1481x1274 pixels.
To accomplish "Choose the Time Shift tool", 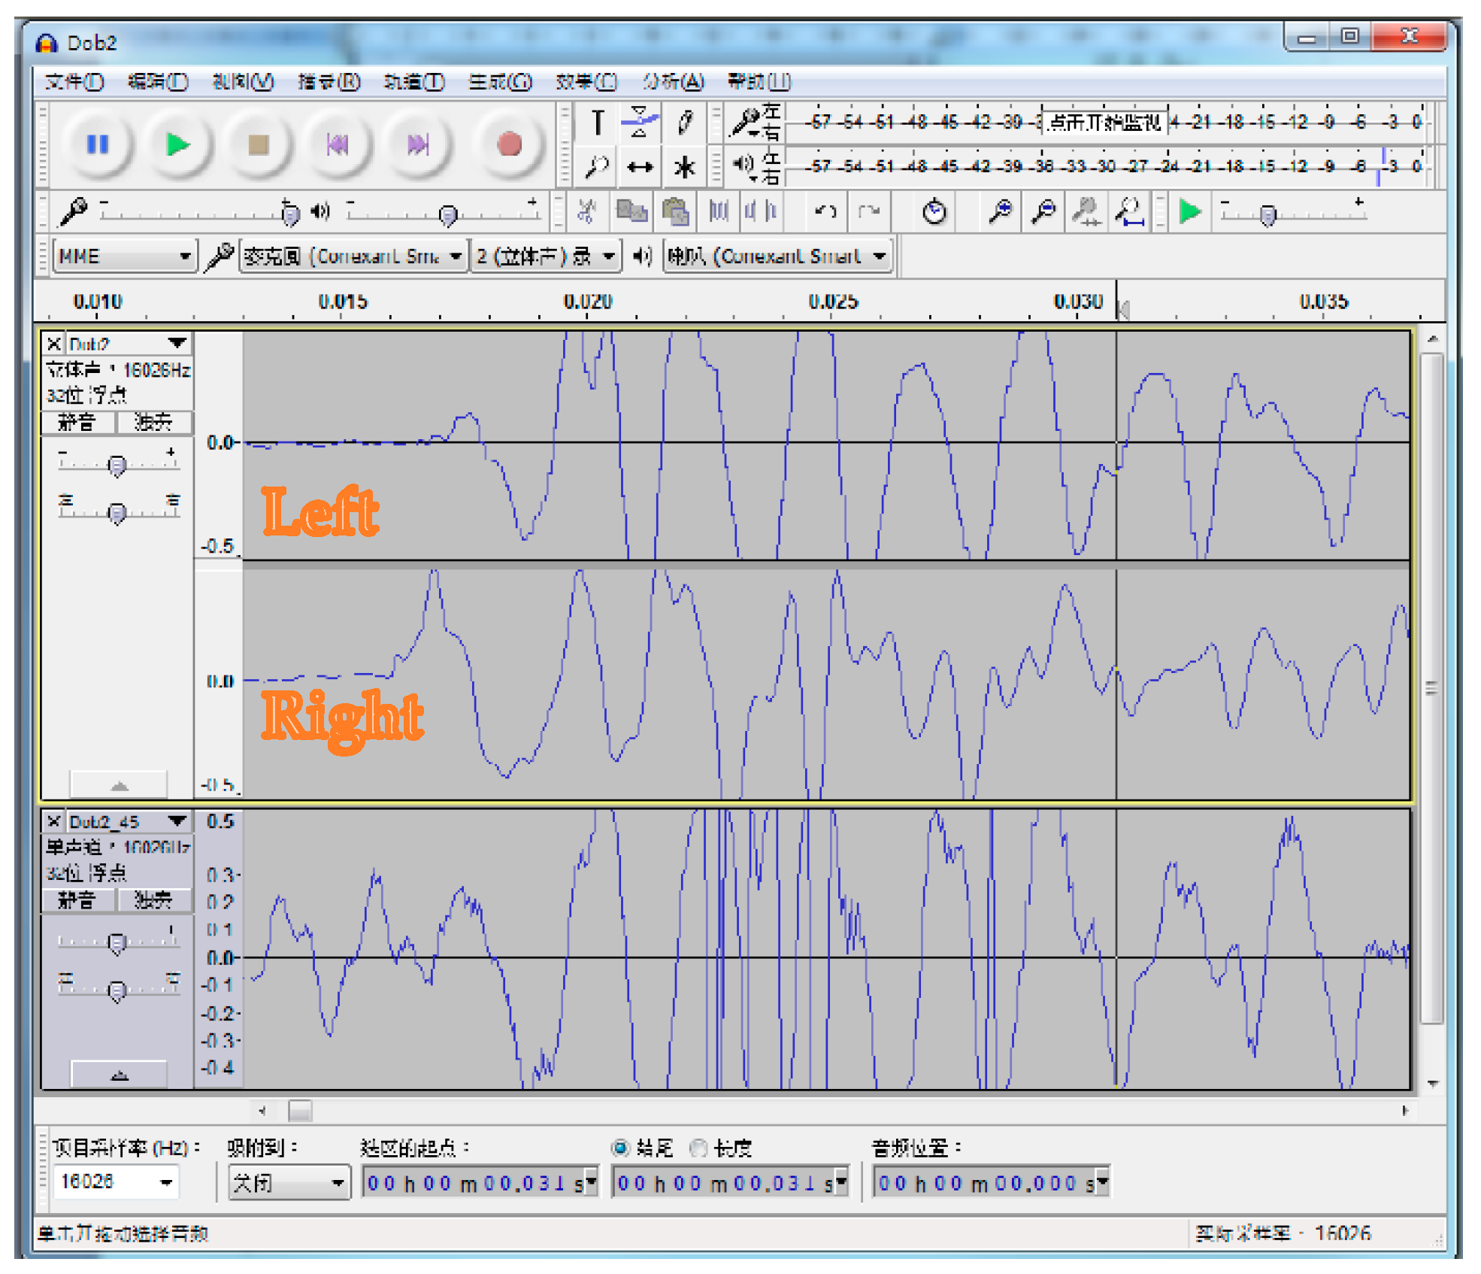I will pyautogui.click(x=640, y=167).
